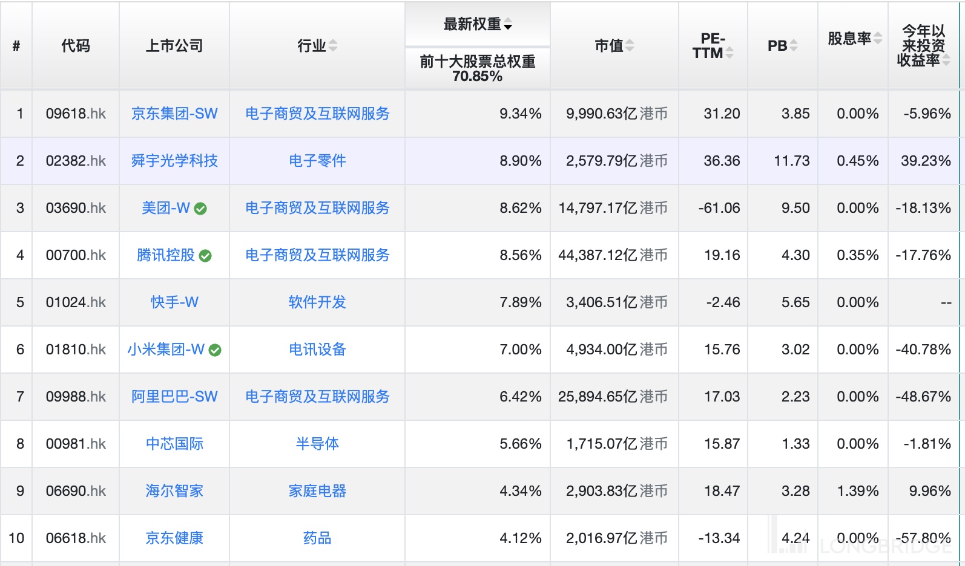Click sort arrows for 今年以来投资收益率
Screen dimensions: 965x566
point(946,60)
